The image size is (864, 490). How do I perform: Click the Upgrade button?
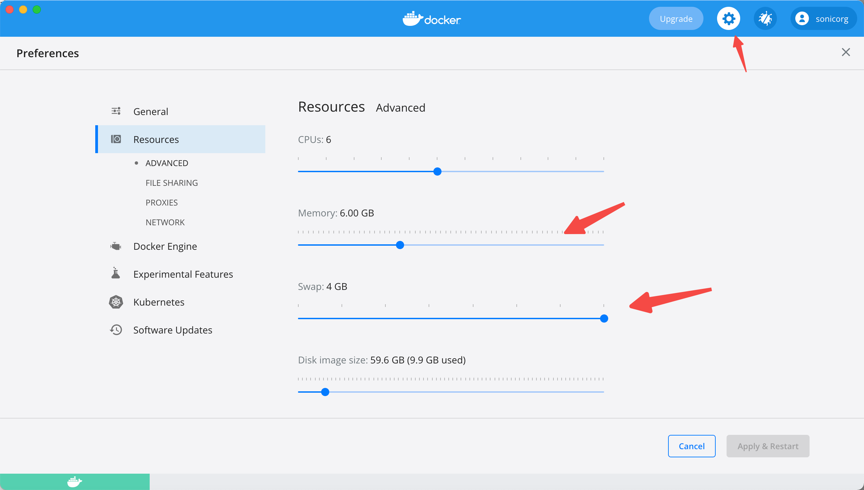point(676,19)
